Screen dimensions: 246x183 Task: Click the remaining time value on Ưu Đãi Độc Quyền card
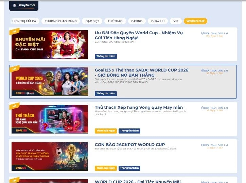pos(214,36)
